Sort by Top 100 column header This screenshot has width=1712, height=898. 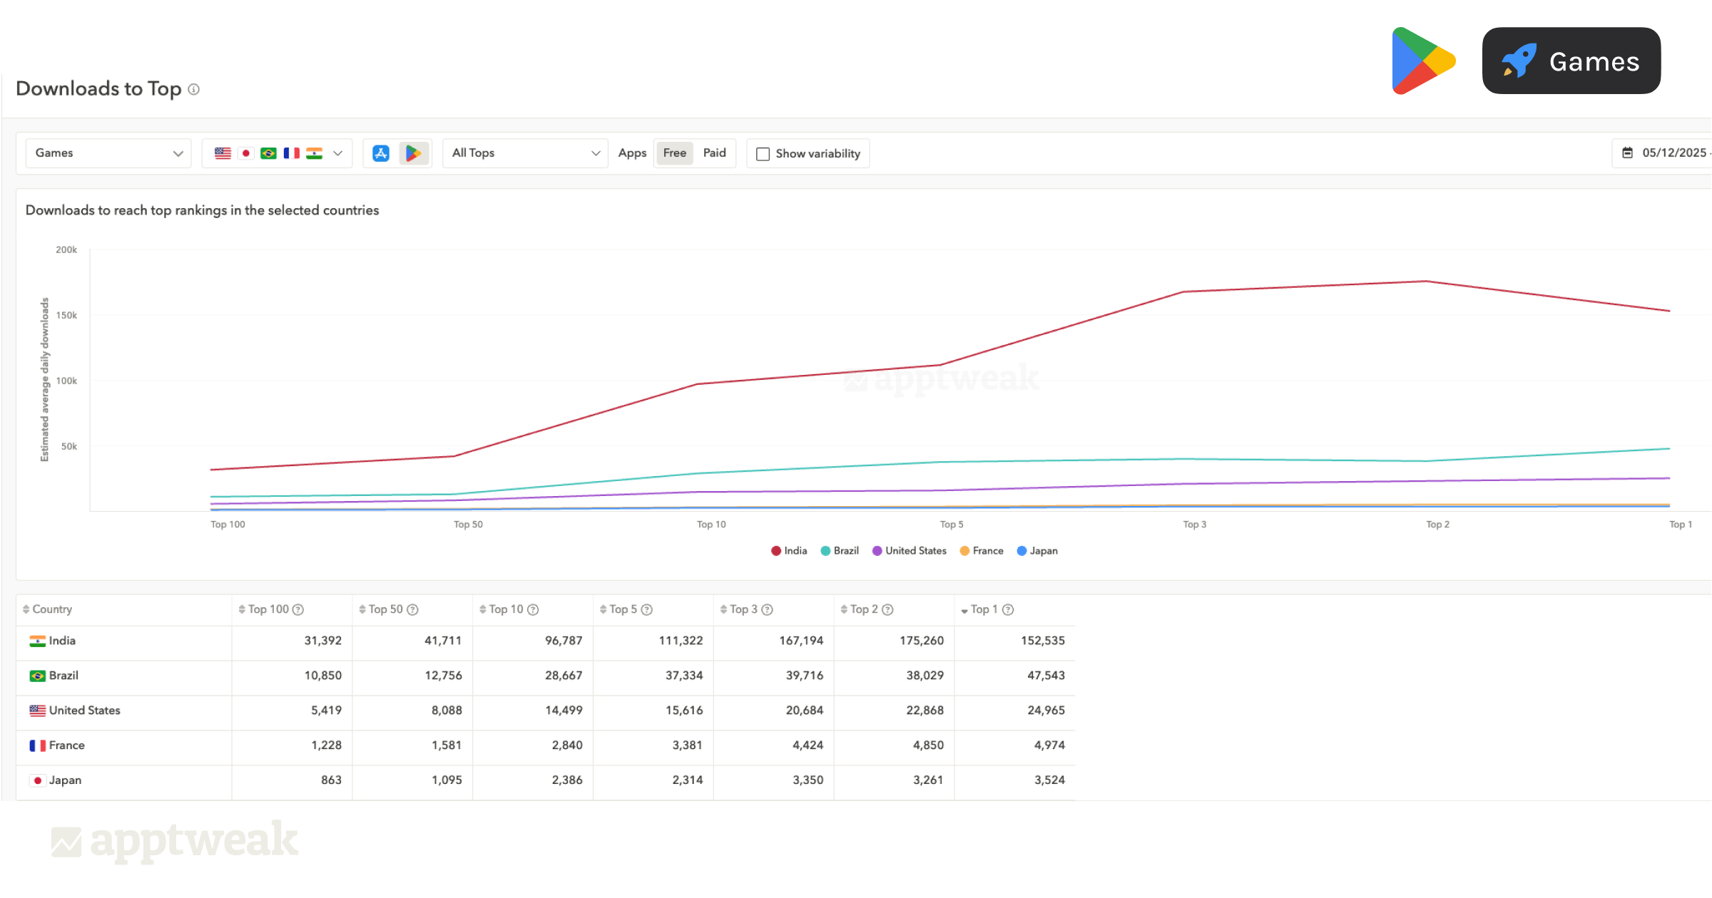(x=264, y=609)
